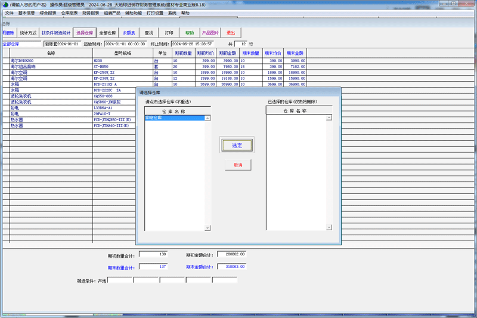Click the 期末金额合计 field showing 318063.00
Screen dimensions: 477x318
point(231,267)
